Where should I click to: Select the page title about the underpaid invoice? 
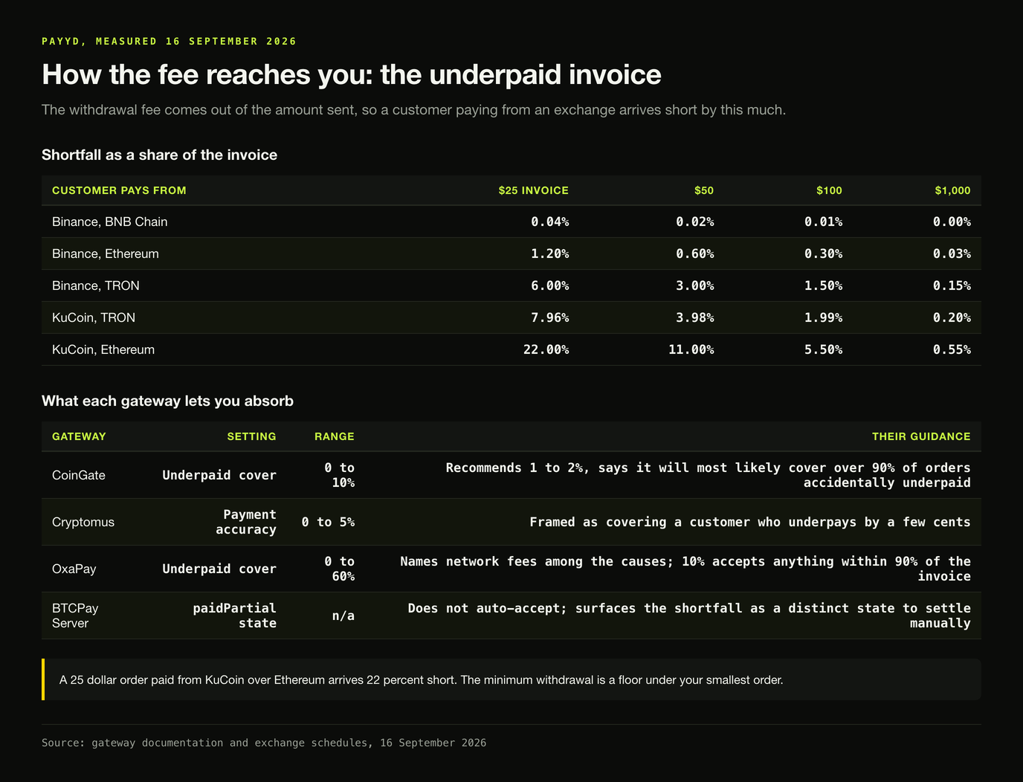[351, 74]
